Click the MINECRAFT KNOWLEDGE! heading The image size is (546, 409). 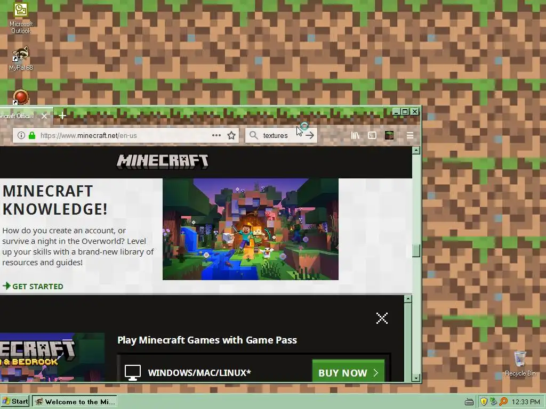[x=55, y=200]
